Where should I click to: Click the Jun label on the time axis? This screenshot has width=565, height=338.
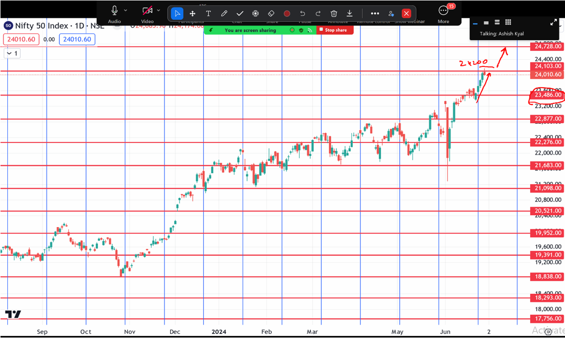(445, 332)
